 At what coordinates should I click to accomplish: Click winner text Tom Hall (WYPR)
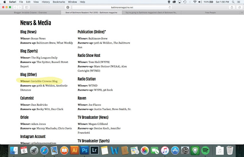coord(99,62)
